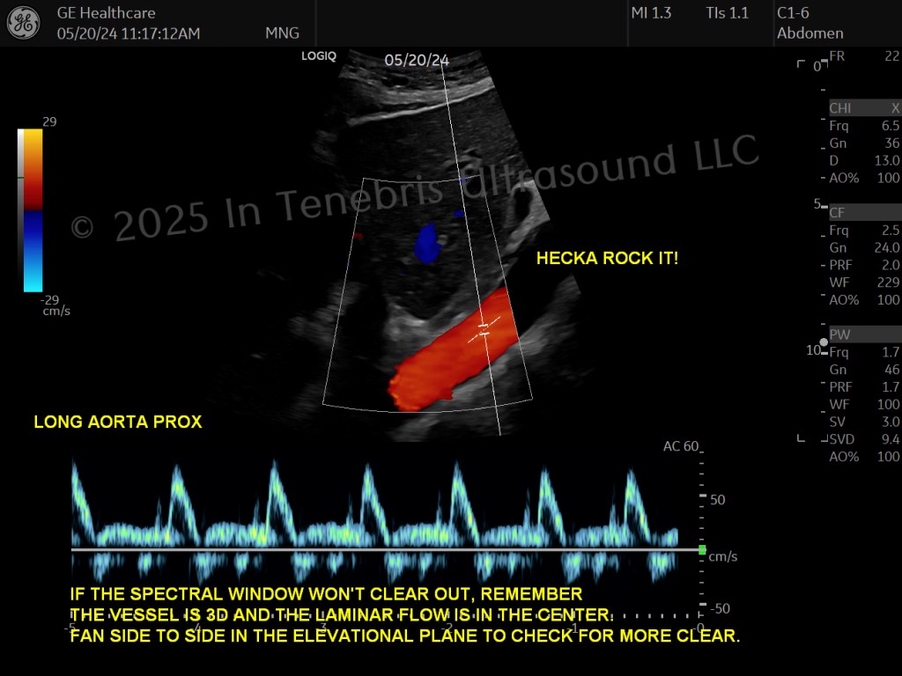Click the green baseline marker on spectral scale
Screen dimensions: 902x676
(x=702, y=550)
